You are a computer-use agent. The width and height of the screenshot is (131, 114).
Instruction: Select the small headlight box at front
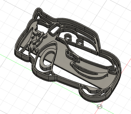pyautogui.click(x=112, y=70)
